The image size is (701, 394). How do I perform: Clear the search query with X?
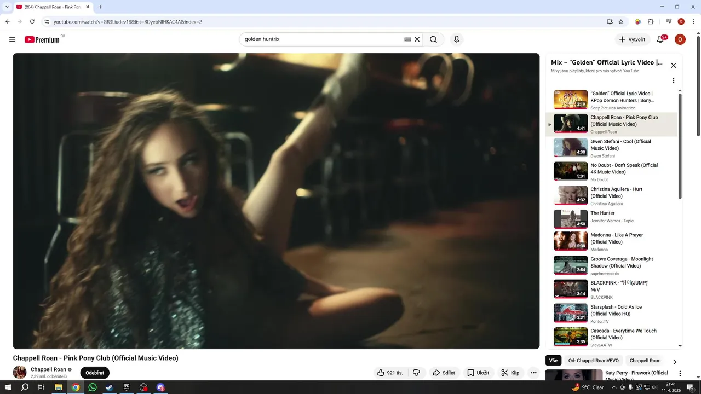pyautogui.click(x=417, y=39)
